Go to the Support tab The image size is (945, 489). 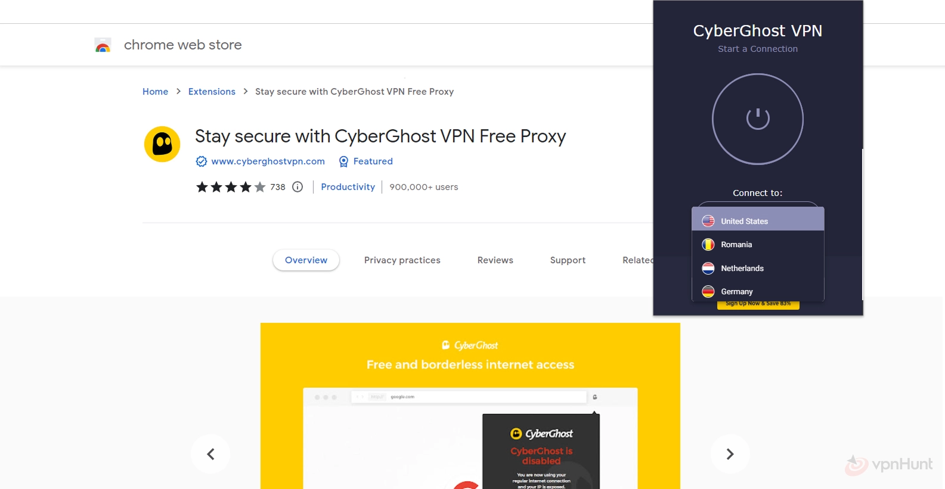pyautogui.click(x=568, y=260)
